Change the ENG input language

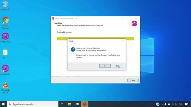(x=181, y=104)
